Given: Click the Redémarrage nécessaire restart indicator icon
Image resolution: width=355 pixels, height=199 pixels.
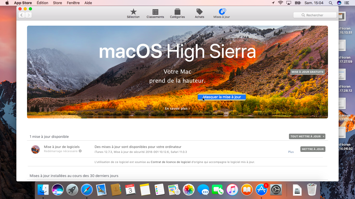Looking at the screenshot, I should pyautogui.click(x=80, y=151).
